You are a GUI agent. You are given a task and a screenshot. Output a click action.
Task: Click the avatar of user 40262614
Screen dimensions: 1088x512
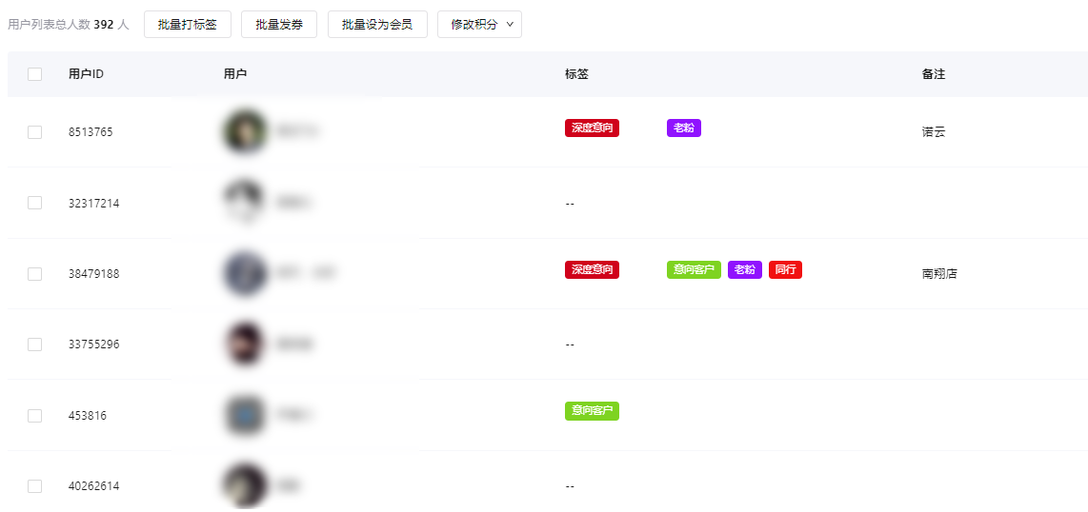[245, 485]
